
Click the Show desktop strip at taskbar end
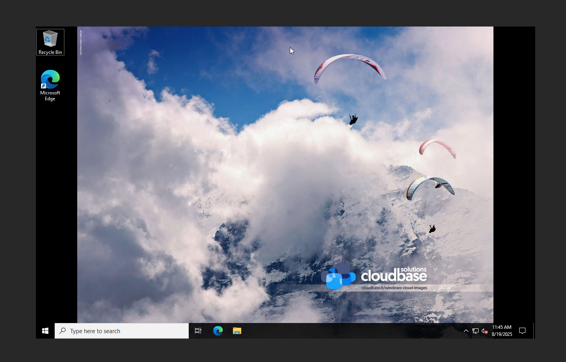point(534,331)
